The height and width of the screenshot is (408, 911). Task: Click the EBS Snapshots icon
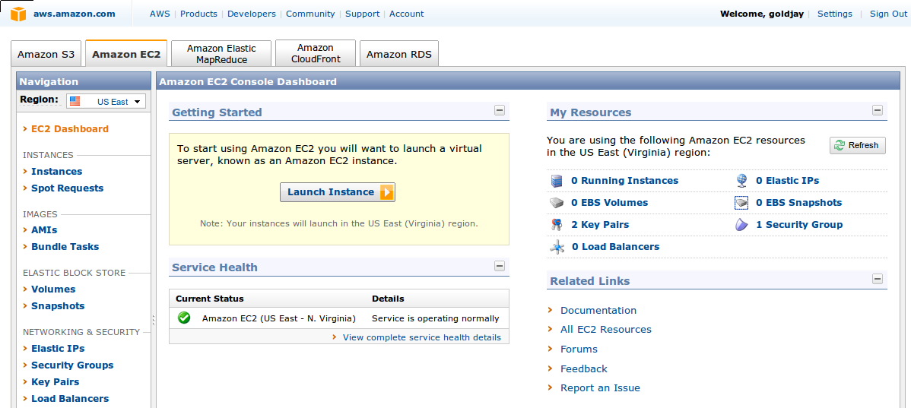coord(741,203)
